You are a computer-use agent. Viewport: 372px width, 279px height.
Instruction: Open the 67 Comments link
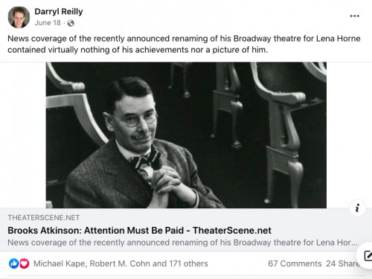295,263
